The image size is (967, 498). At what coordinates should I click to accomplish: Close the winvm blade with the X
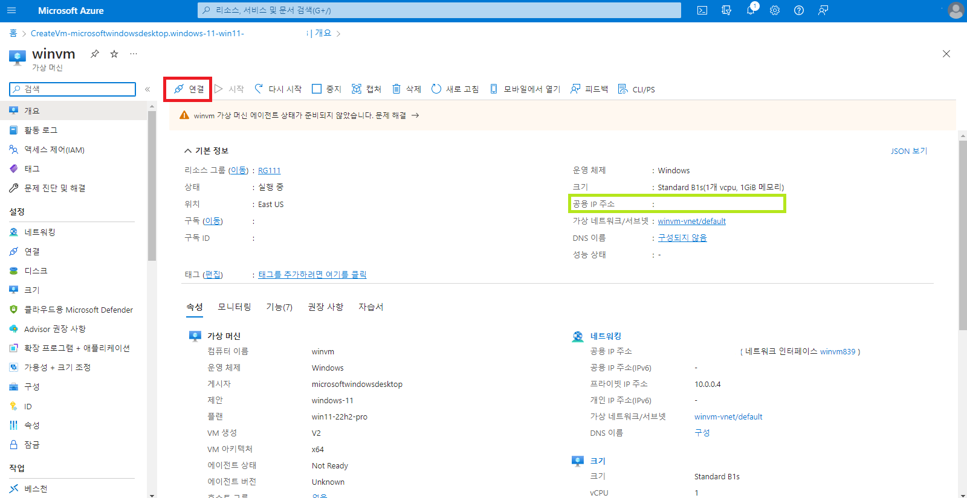point(946,54)
